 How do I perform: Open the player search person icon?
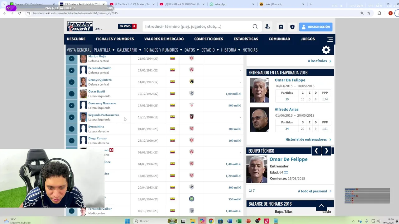[x=267, y=27]
